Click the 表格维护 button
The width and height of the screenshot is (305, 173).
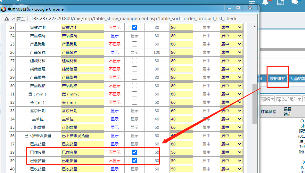pyautogui.click(x=277, y=79)
